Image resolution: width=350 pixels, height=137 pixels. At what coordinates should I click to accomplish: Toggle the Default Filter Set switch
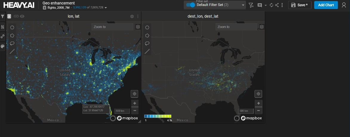[190, 5]
